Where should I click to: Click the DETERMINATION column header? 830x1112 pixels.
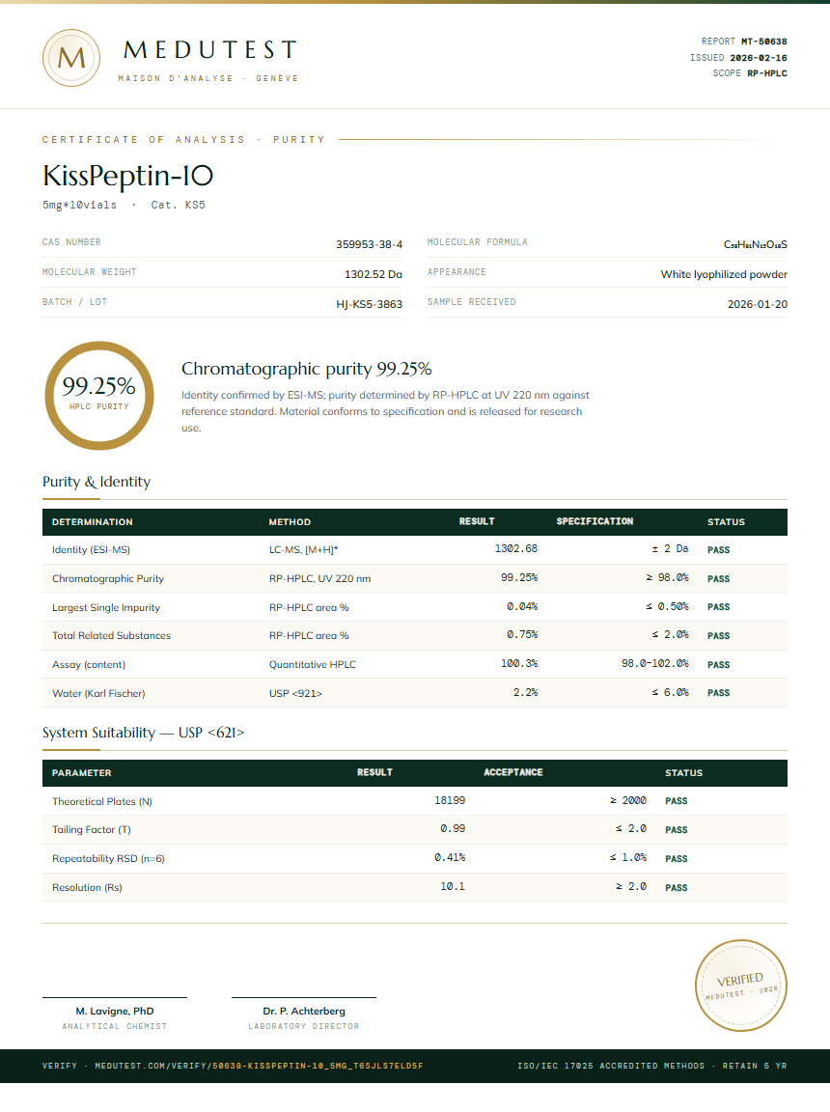[x=92, y=522]
